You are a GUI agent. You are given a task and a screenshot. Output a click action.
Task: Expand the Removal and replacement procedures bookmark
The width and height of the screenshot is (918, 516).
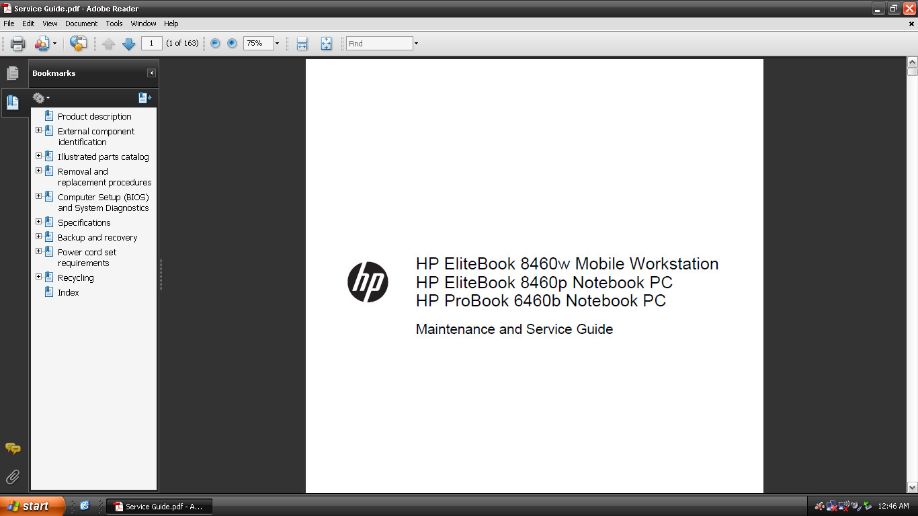39,171
